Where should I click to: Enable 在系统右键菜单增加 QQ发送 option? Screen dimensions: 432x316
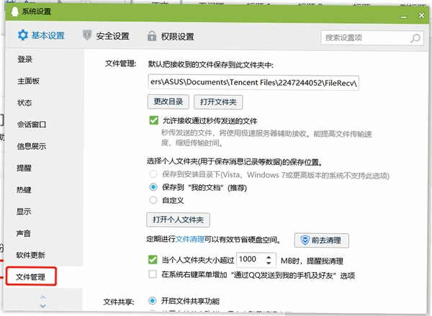click(x=153, y=274)
